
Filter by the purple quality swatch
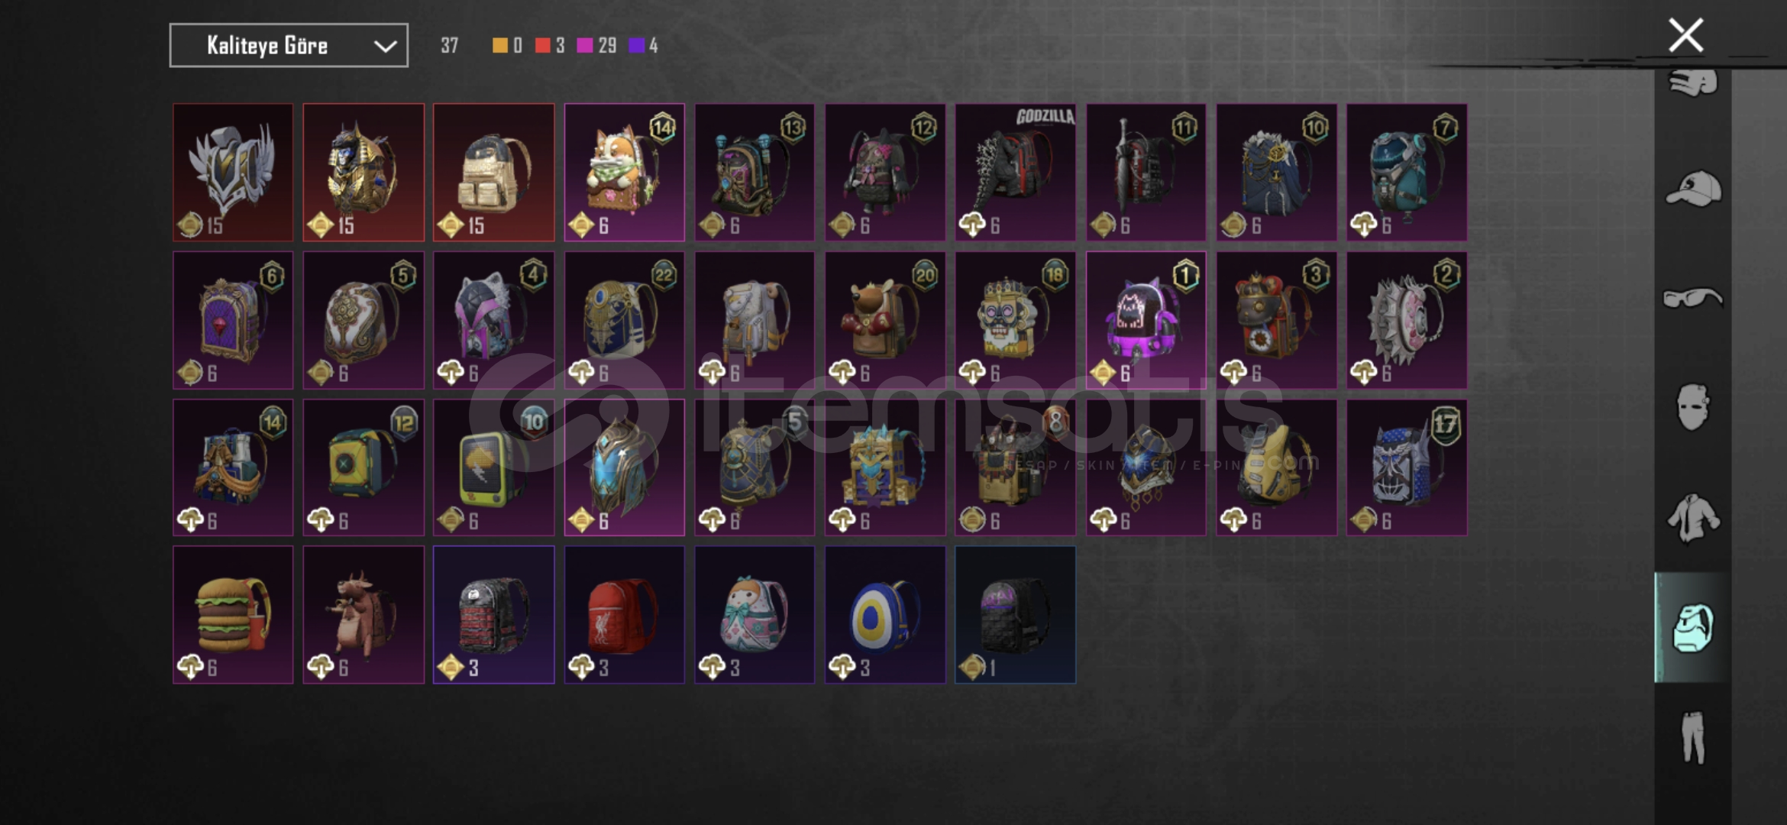click(x=636, y=46)
